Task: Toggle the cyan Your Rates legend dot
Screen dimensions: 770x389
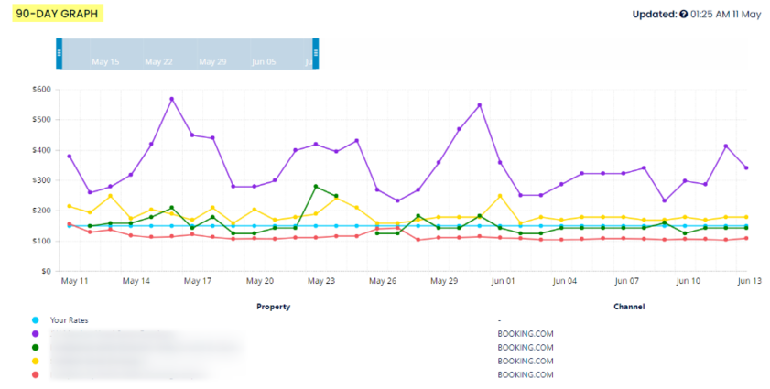Action: pyautogui.click(x=35, y=321)
